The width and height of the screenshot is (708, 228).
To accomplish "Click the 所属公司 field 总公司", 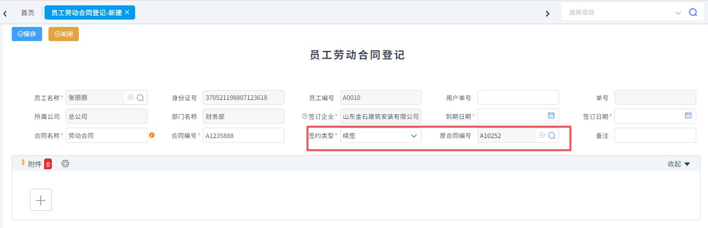I will point(106,116).
